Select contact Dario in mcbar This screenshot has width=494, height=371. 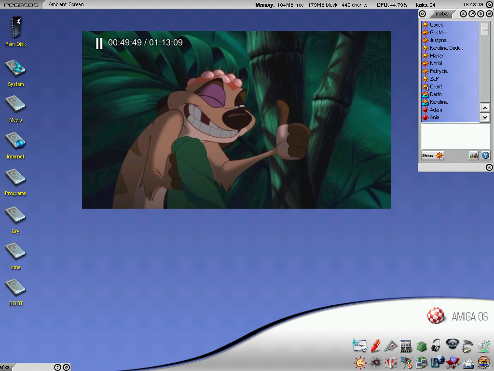(450, 94)
